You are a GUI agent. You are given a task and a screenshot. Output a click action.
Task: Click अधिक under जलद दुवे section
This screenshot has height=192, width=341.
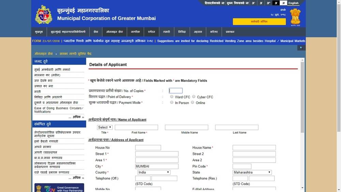(x=76, y=117)
